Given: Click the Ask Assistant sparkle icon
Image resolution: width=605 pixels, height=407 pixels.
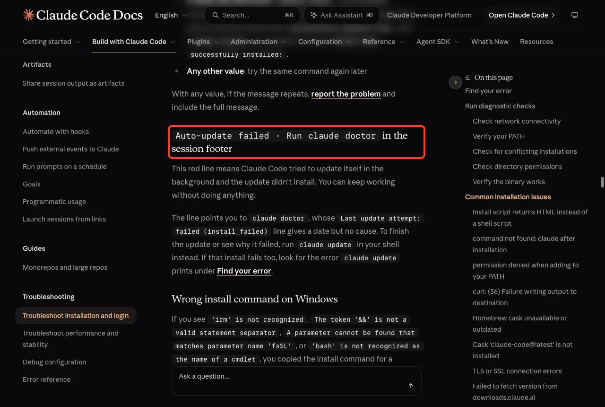Looking at the screenshot, I should tap(313, 15).
